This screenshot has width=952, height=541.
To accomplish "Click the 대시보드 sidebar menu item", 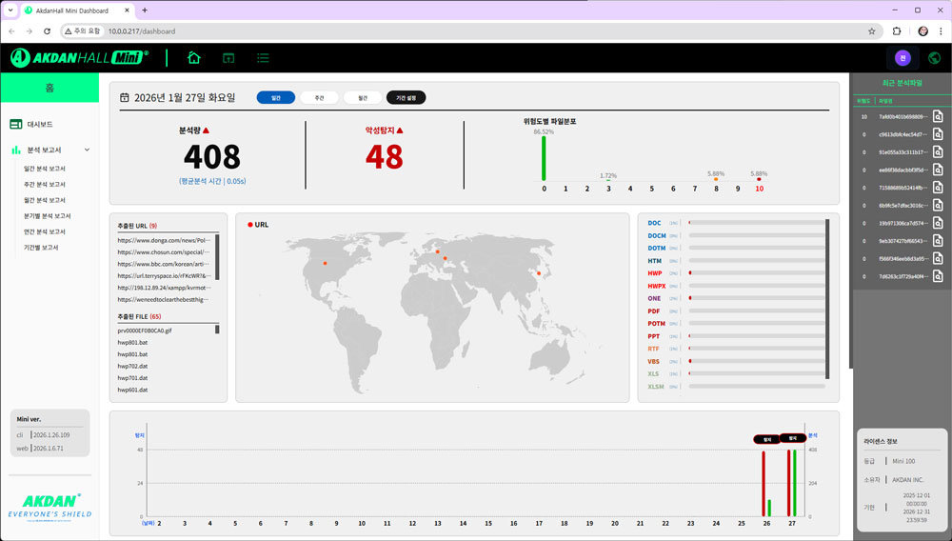I will pyautogui.click(x=39, y=124).
